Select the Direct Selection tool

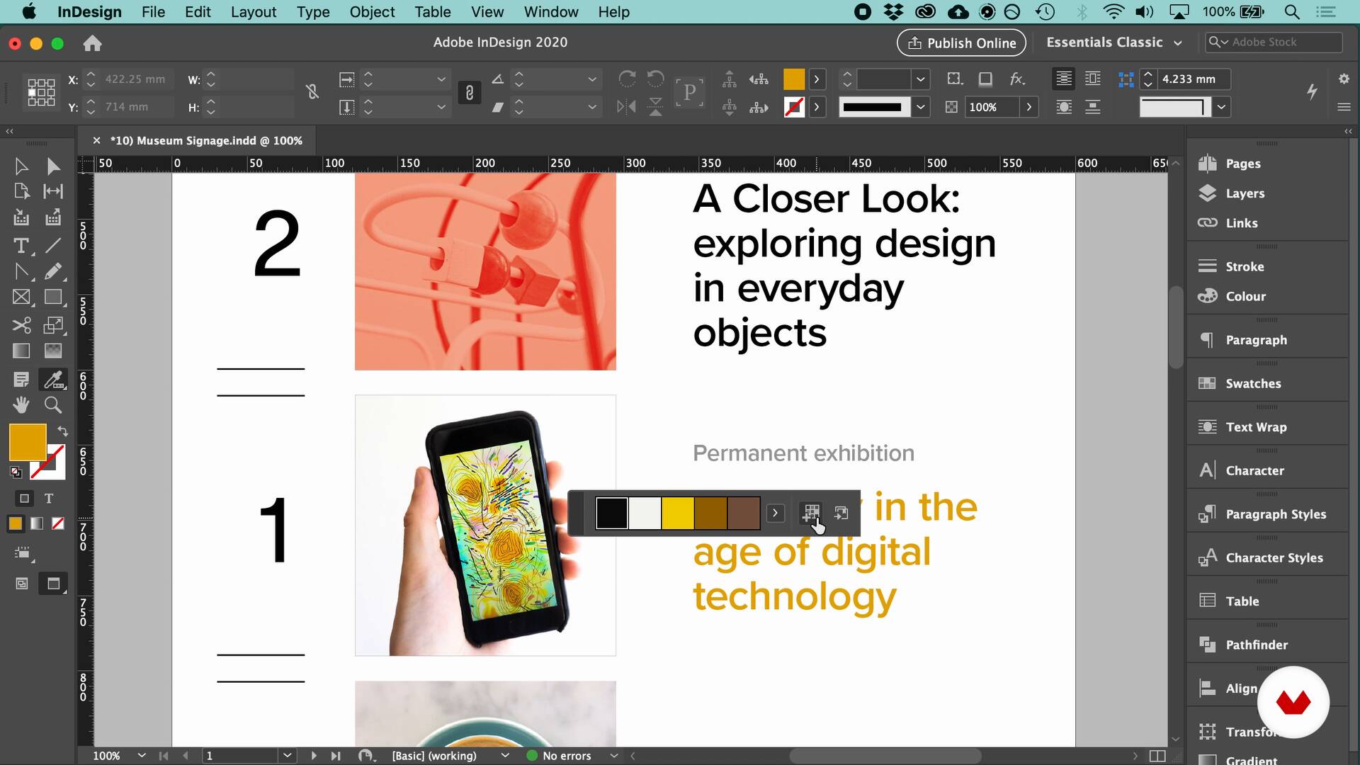[x=53, y=166]
